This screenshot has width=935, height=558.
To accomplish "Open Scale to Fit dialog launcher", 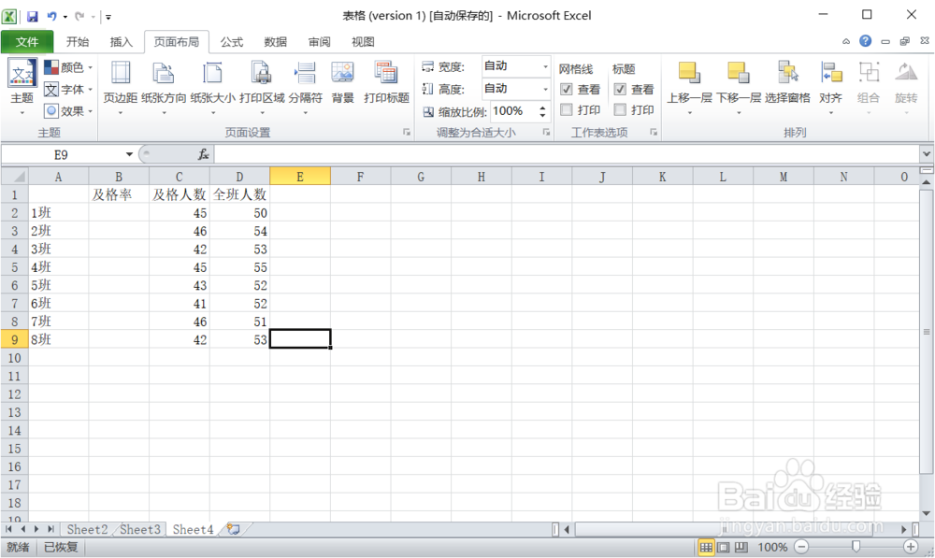I will 546,133.
